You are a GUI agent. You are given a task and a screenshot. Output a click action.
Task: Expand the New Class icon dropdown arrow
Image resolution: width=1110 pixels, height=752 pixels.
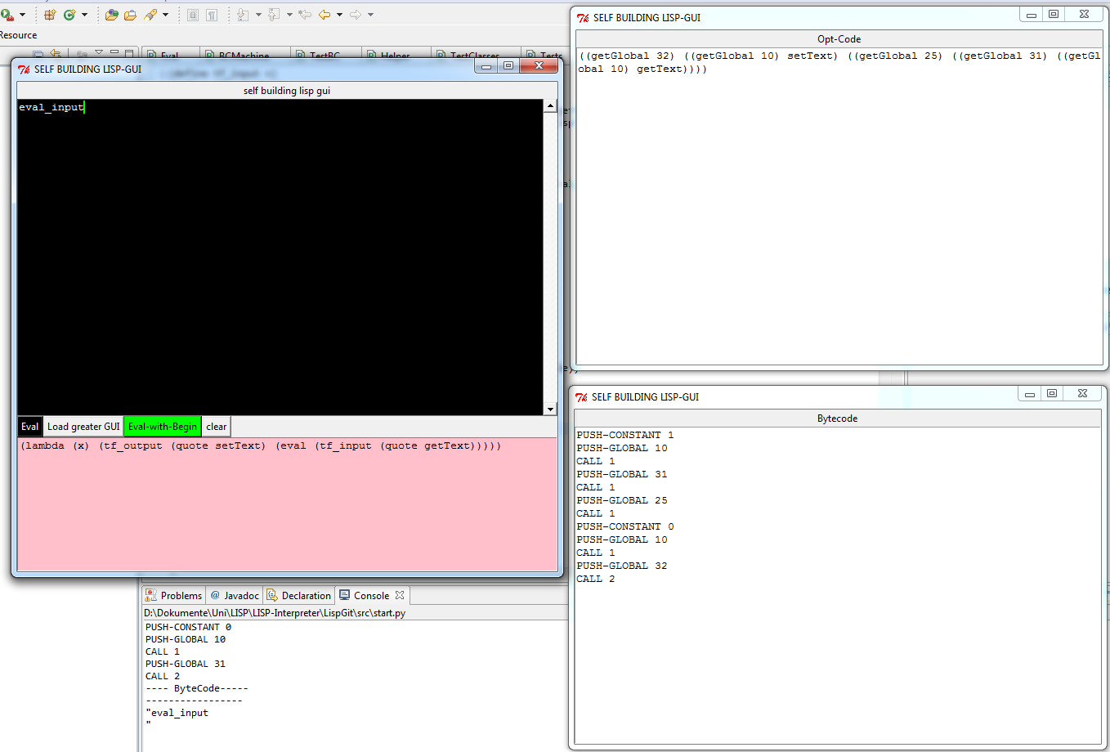pos(84,15)
